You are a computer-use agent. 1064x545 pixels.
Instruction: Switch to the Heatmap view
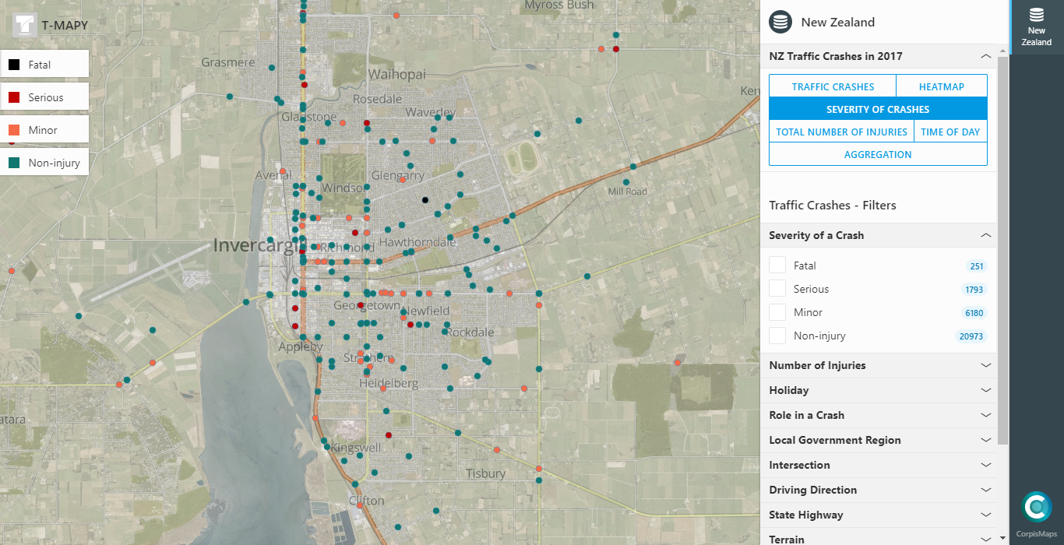pos(941,86)
